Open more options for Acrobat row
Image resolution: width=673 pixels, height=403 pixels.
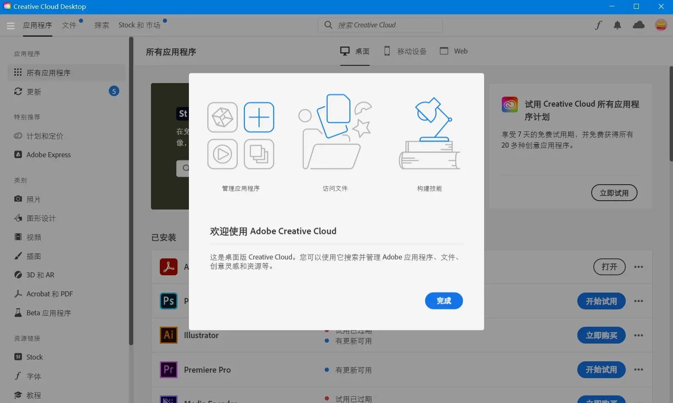coord(638,267)
